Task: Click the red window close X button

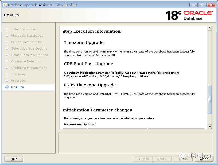Action: click(x=211, y=5)
